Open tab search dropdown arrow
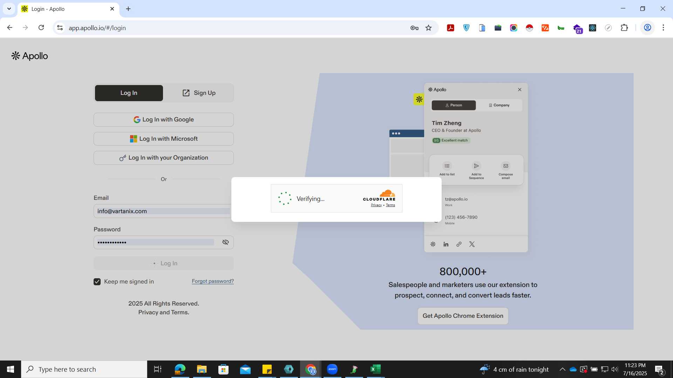Screen dimensions: 673x378 [9, 9]
